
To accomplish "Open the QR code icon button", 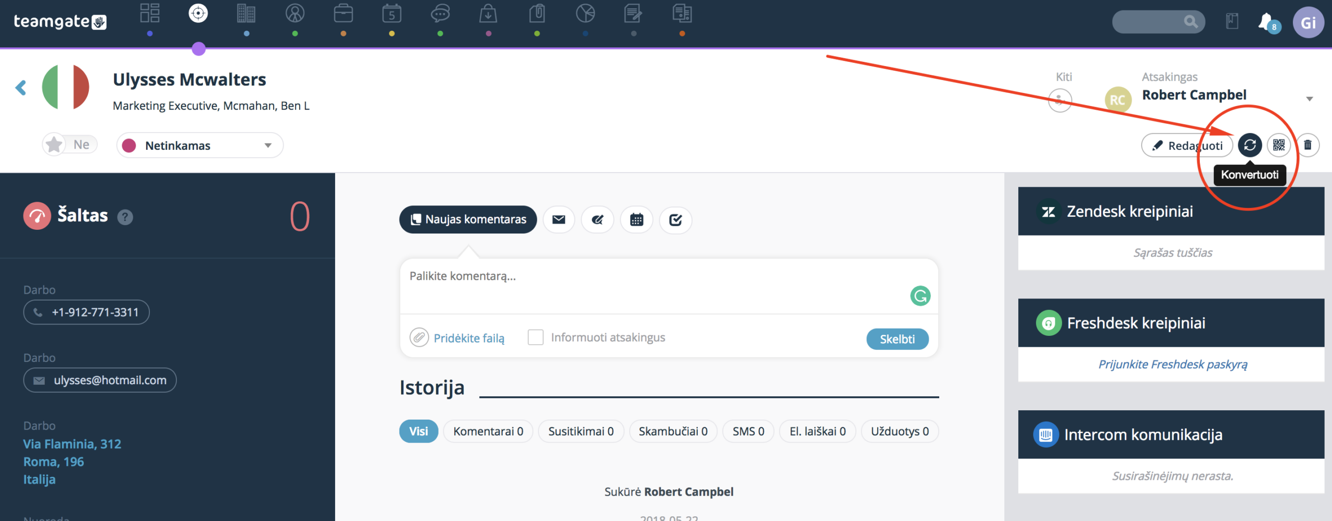I will (1279, 145).
